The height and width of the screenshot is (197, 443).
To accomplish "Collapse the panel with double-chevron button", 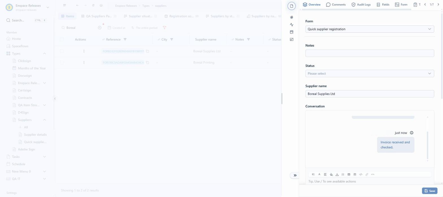I will click(295, 175).
